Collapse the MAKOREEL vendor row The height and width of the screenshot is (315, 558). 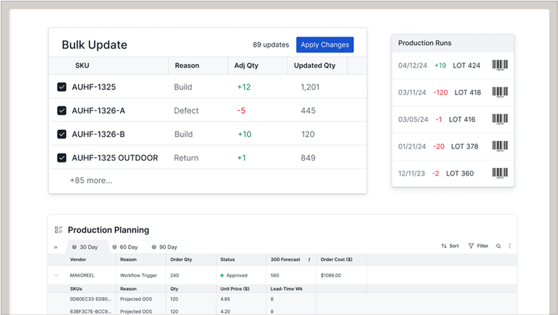pos(56,276)
